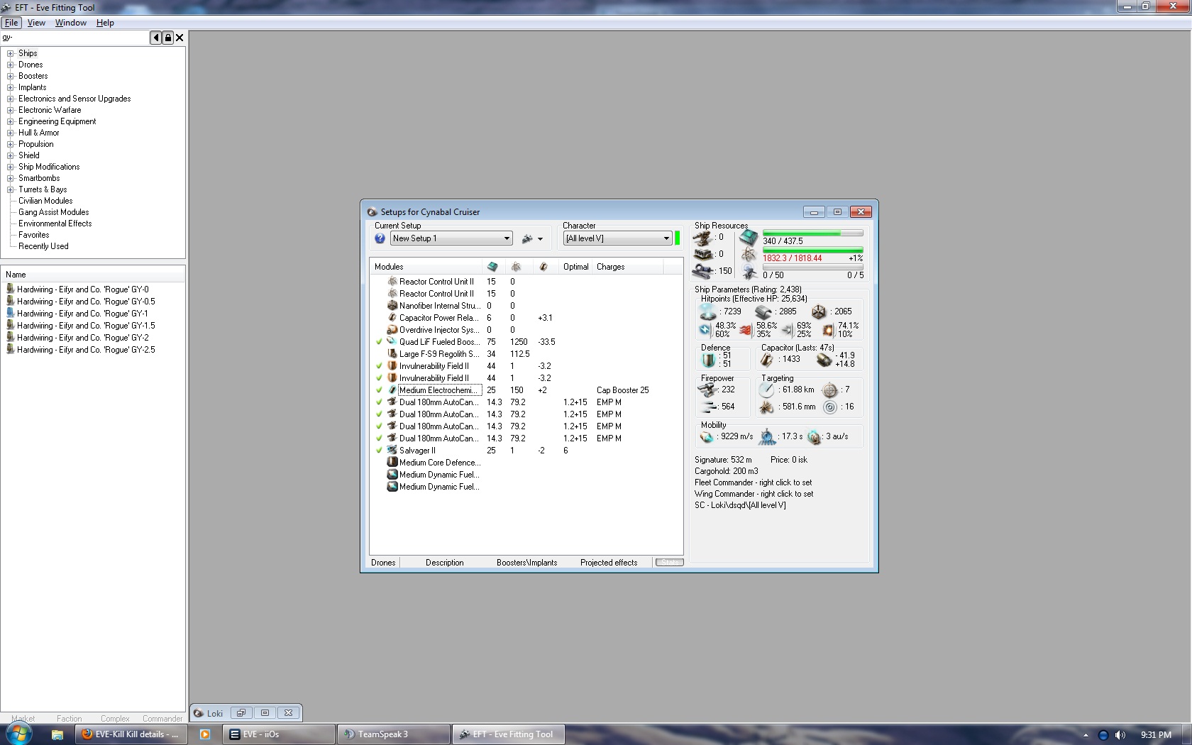1192x745 pixels.
Task: Toggle the Quad LiF Fueled Booster active checkmark
Action: [x=379, y=342]
